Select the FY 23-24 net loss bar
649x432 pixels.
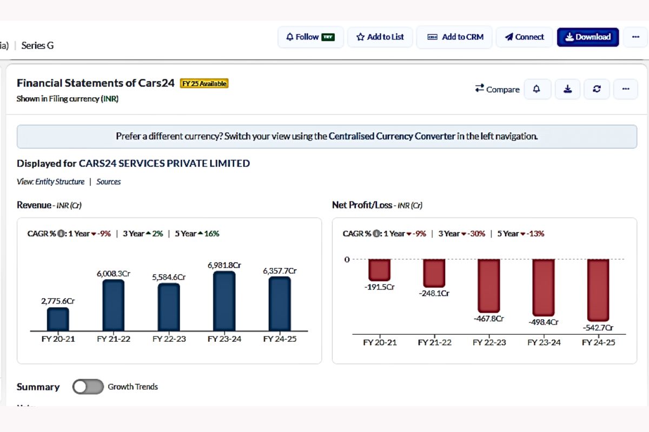[544, 288]
